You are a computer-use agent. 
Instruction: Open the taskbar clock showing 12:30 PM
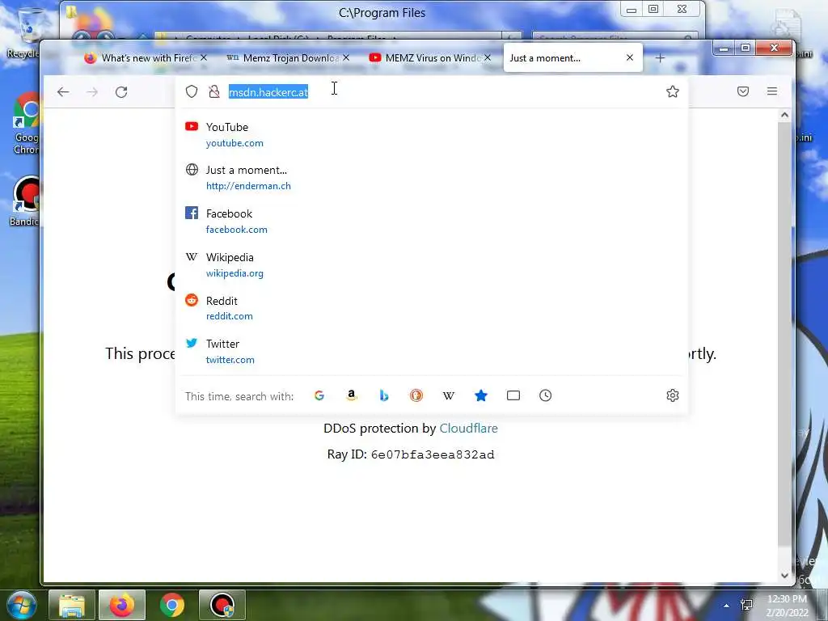pyautogui.click(x=788, y=605)
